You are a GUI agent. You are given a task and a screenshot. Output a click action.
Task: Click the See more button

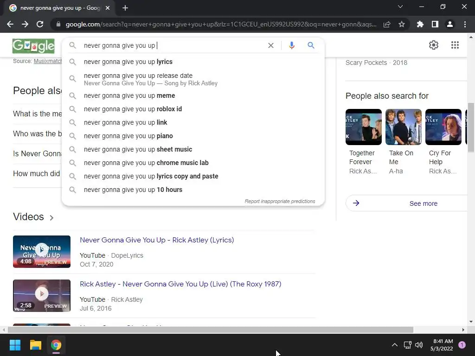tap(407, 203)
